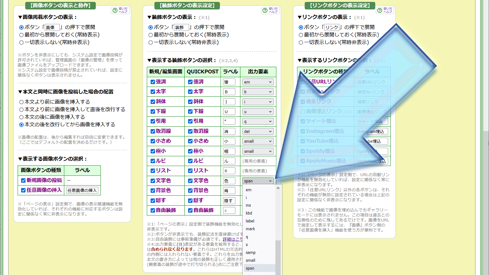Choose mark from the open dropdown list

259,229
